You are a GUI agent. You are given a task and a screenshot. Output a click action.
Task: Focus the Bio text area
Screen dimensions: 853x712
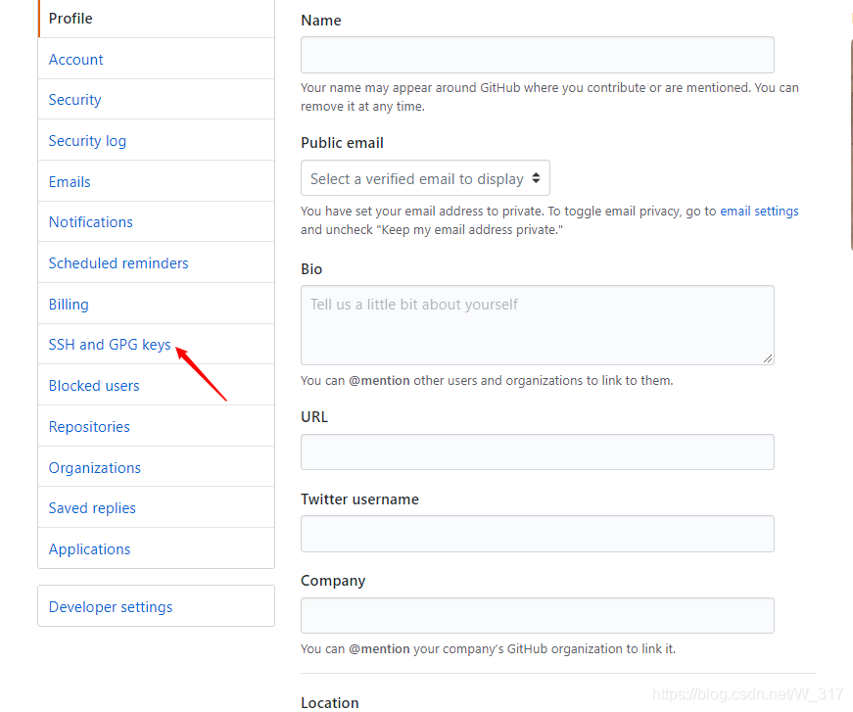[537, 325]
